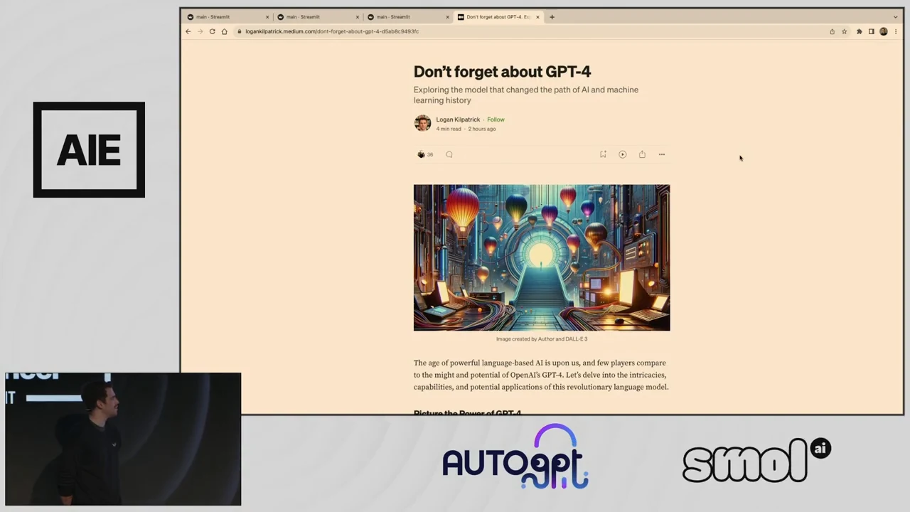Bookmark this page with star icon

click(844, 31)
